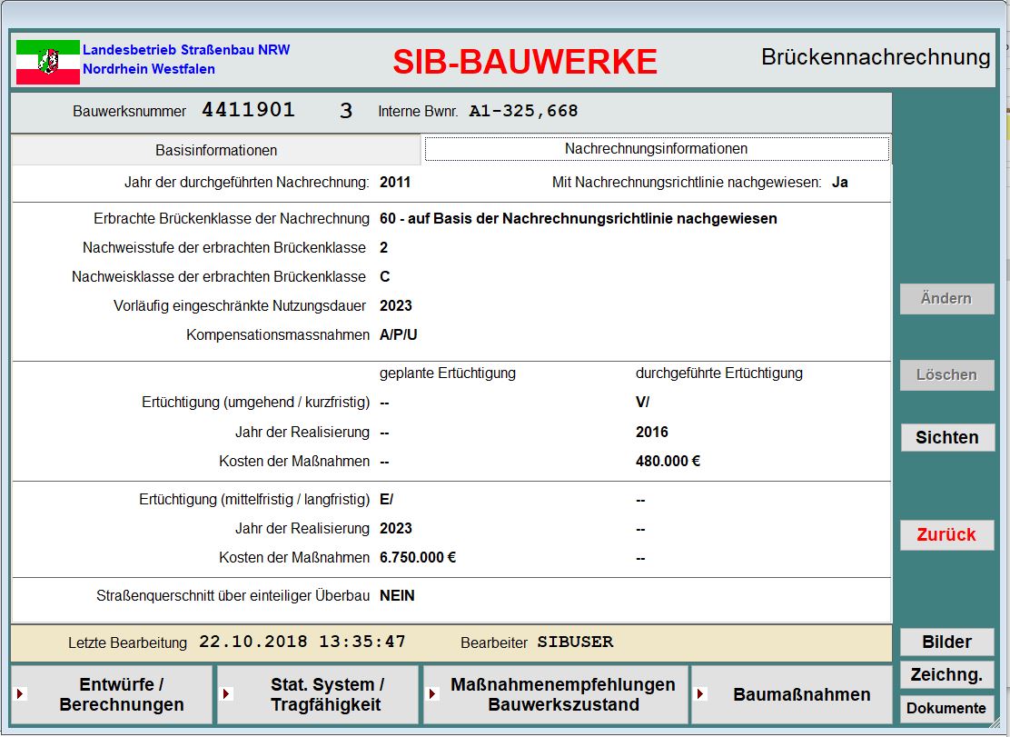Click the Landesbetrieb Straßenbau NRW text
1010x737 pixels.
[x=186, y=50]
